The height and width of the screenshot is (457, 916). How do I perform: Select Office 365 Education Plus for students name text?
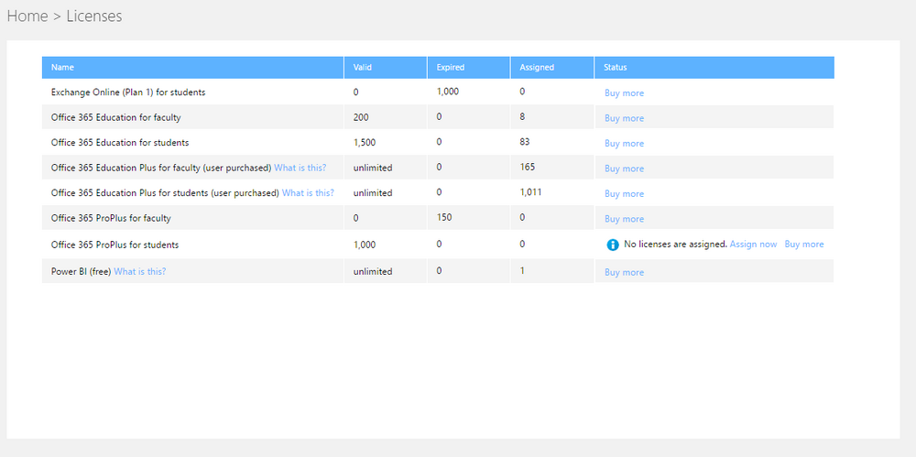tap(165, 193)
